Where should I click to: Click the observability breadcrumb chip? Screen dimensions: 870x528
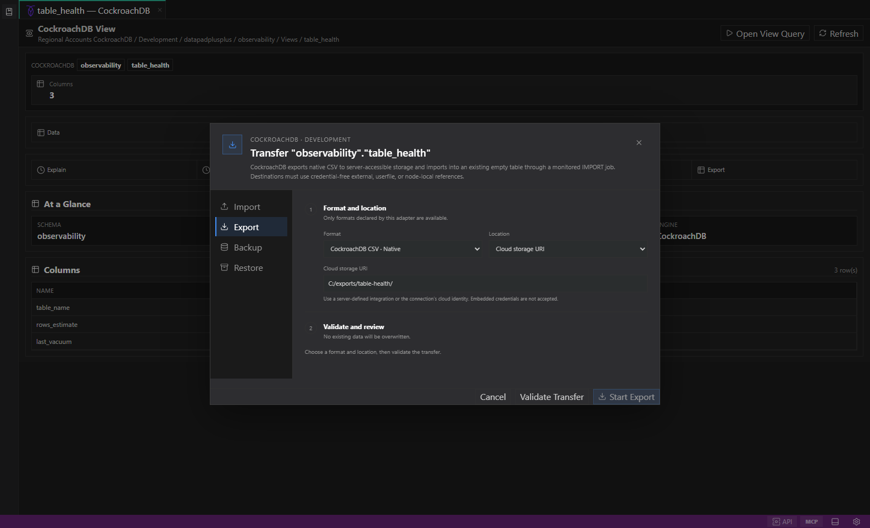click(101, 65)
